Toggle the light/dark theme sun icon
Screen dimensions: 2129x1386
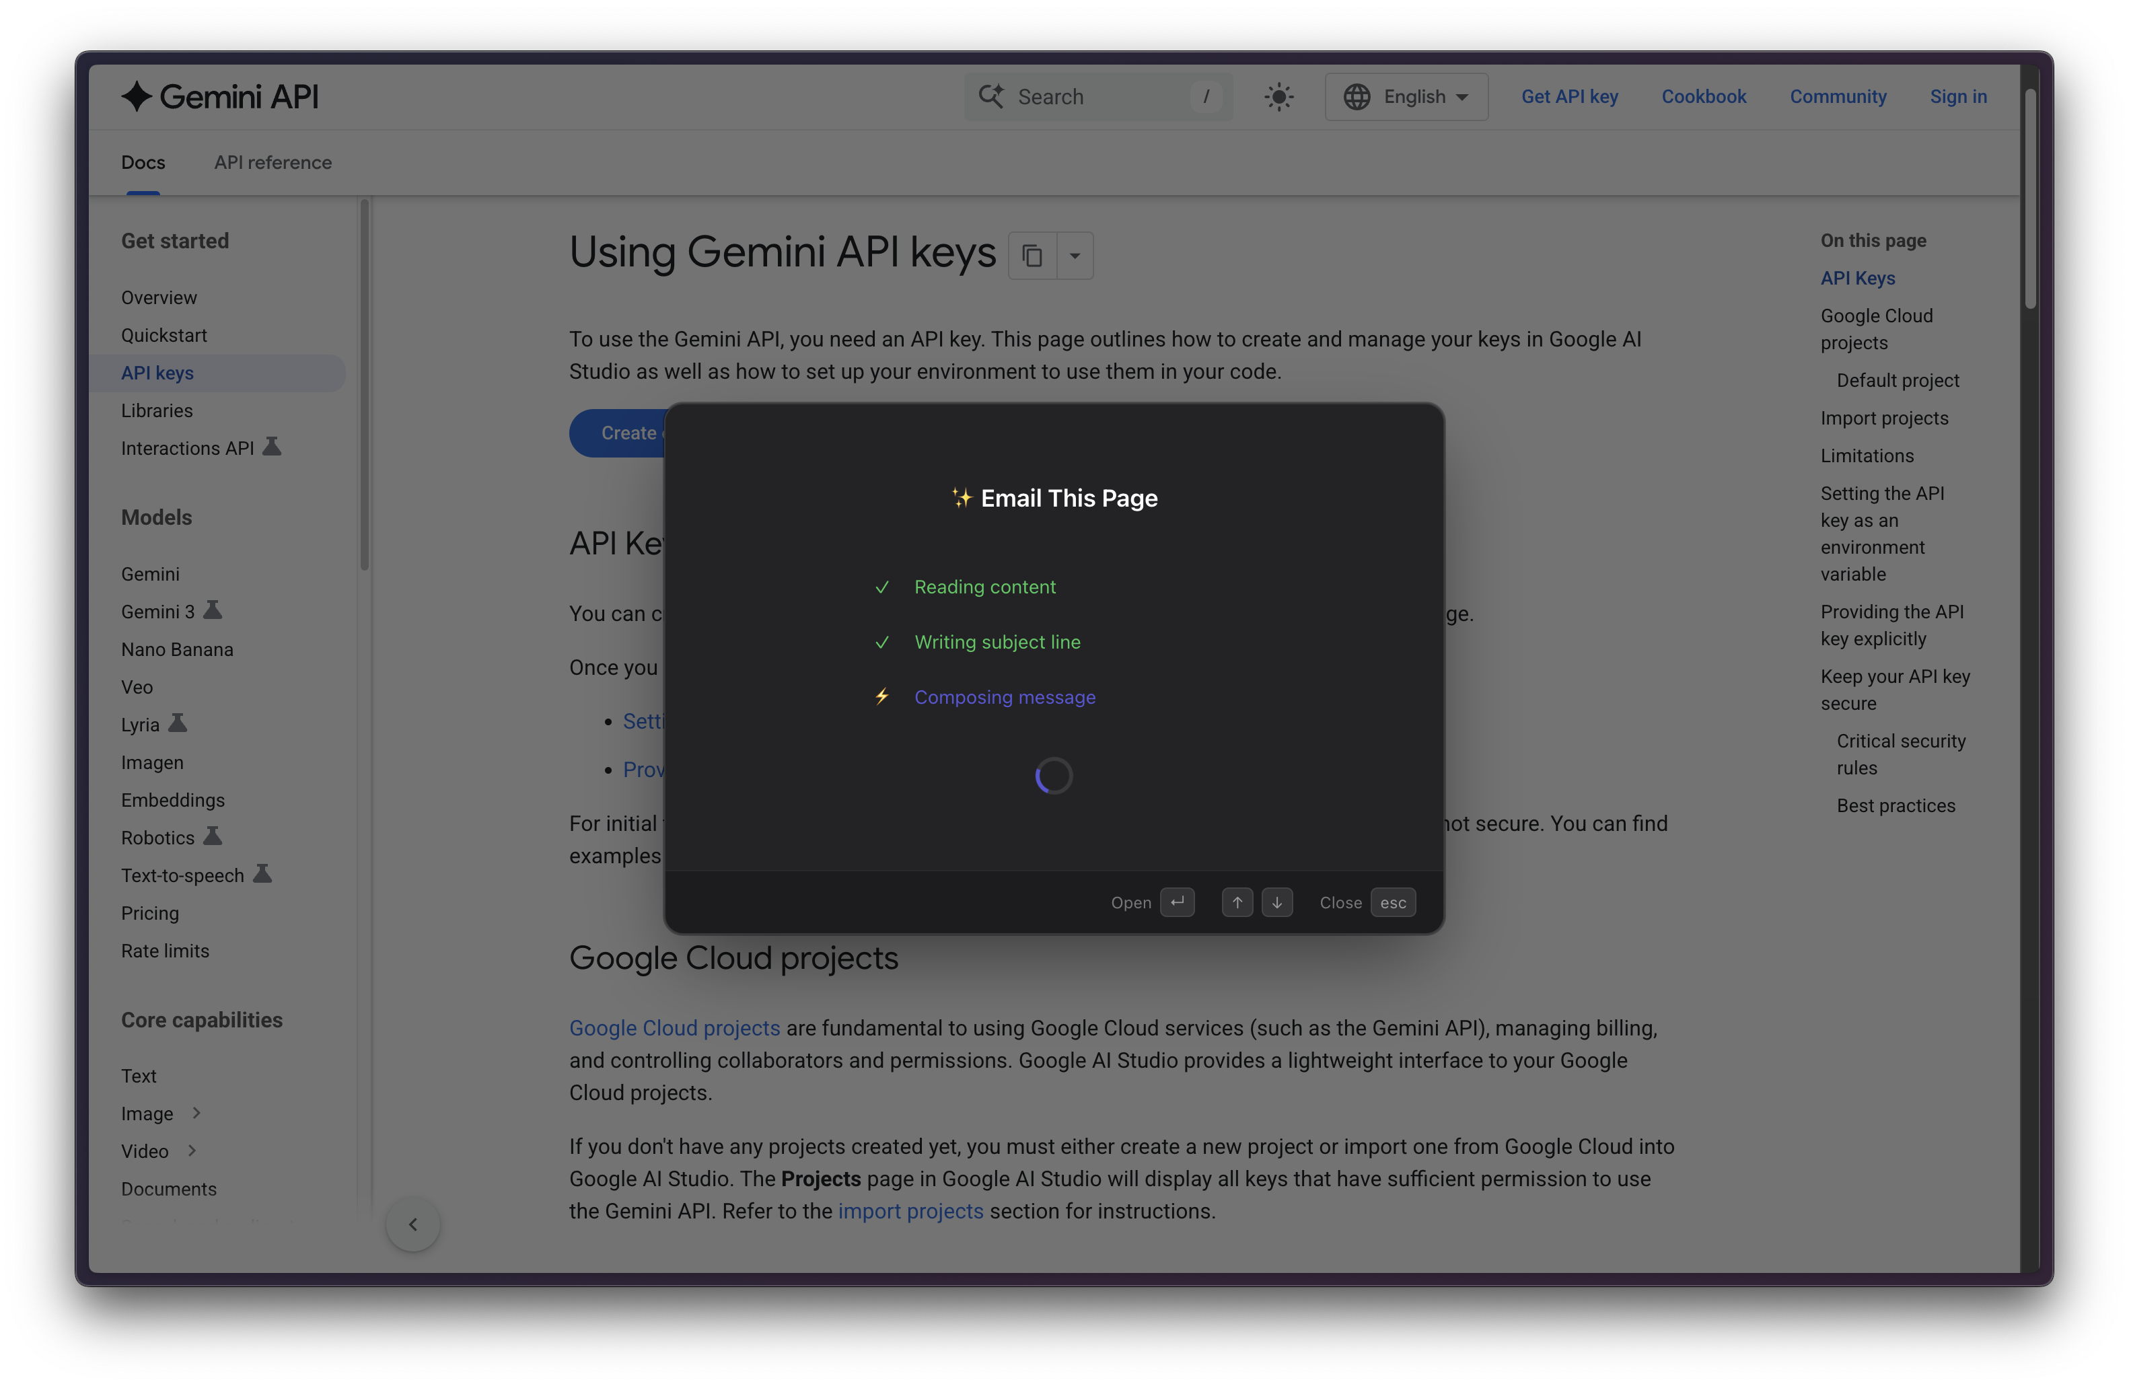pyautogui.click(x=1278, y=97)
